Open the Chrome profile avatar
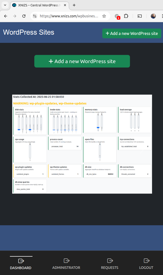163x275 pixels. 153,16
